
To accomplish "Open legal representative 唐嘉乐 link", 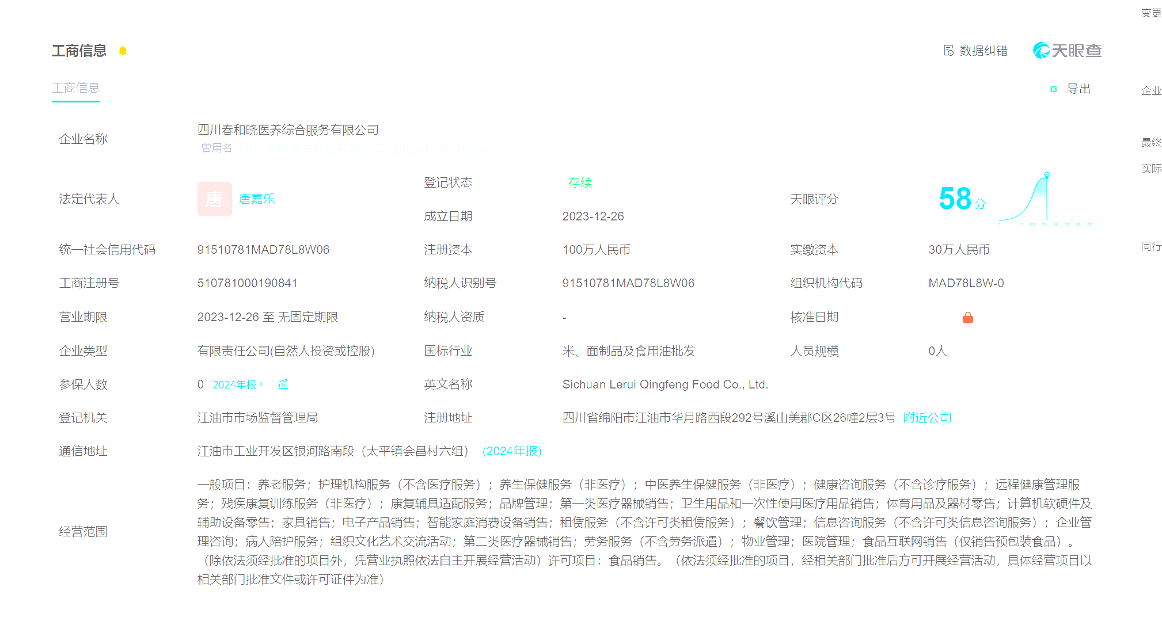I will coord(257,199).
